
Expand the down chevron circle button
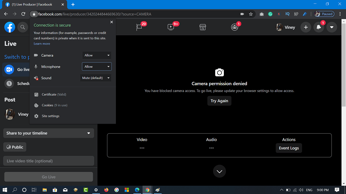[219, 171]
